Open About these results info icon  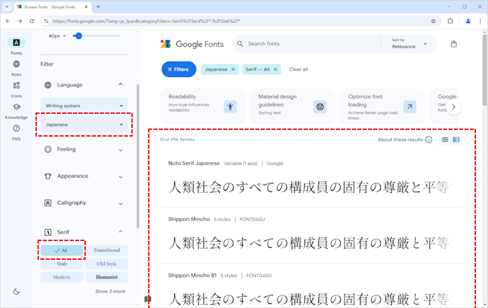pos(428,139)
